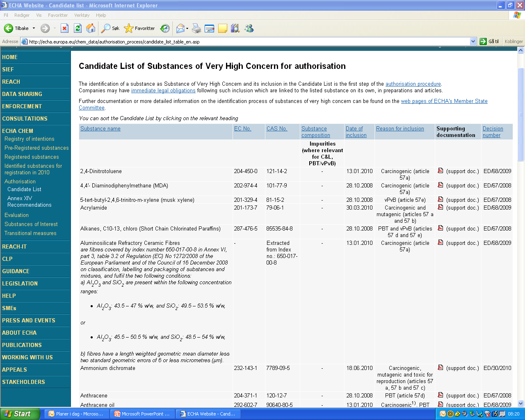Switch to Planer i dag taskbar window
525x420 pixels.
tap(76, 414)
